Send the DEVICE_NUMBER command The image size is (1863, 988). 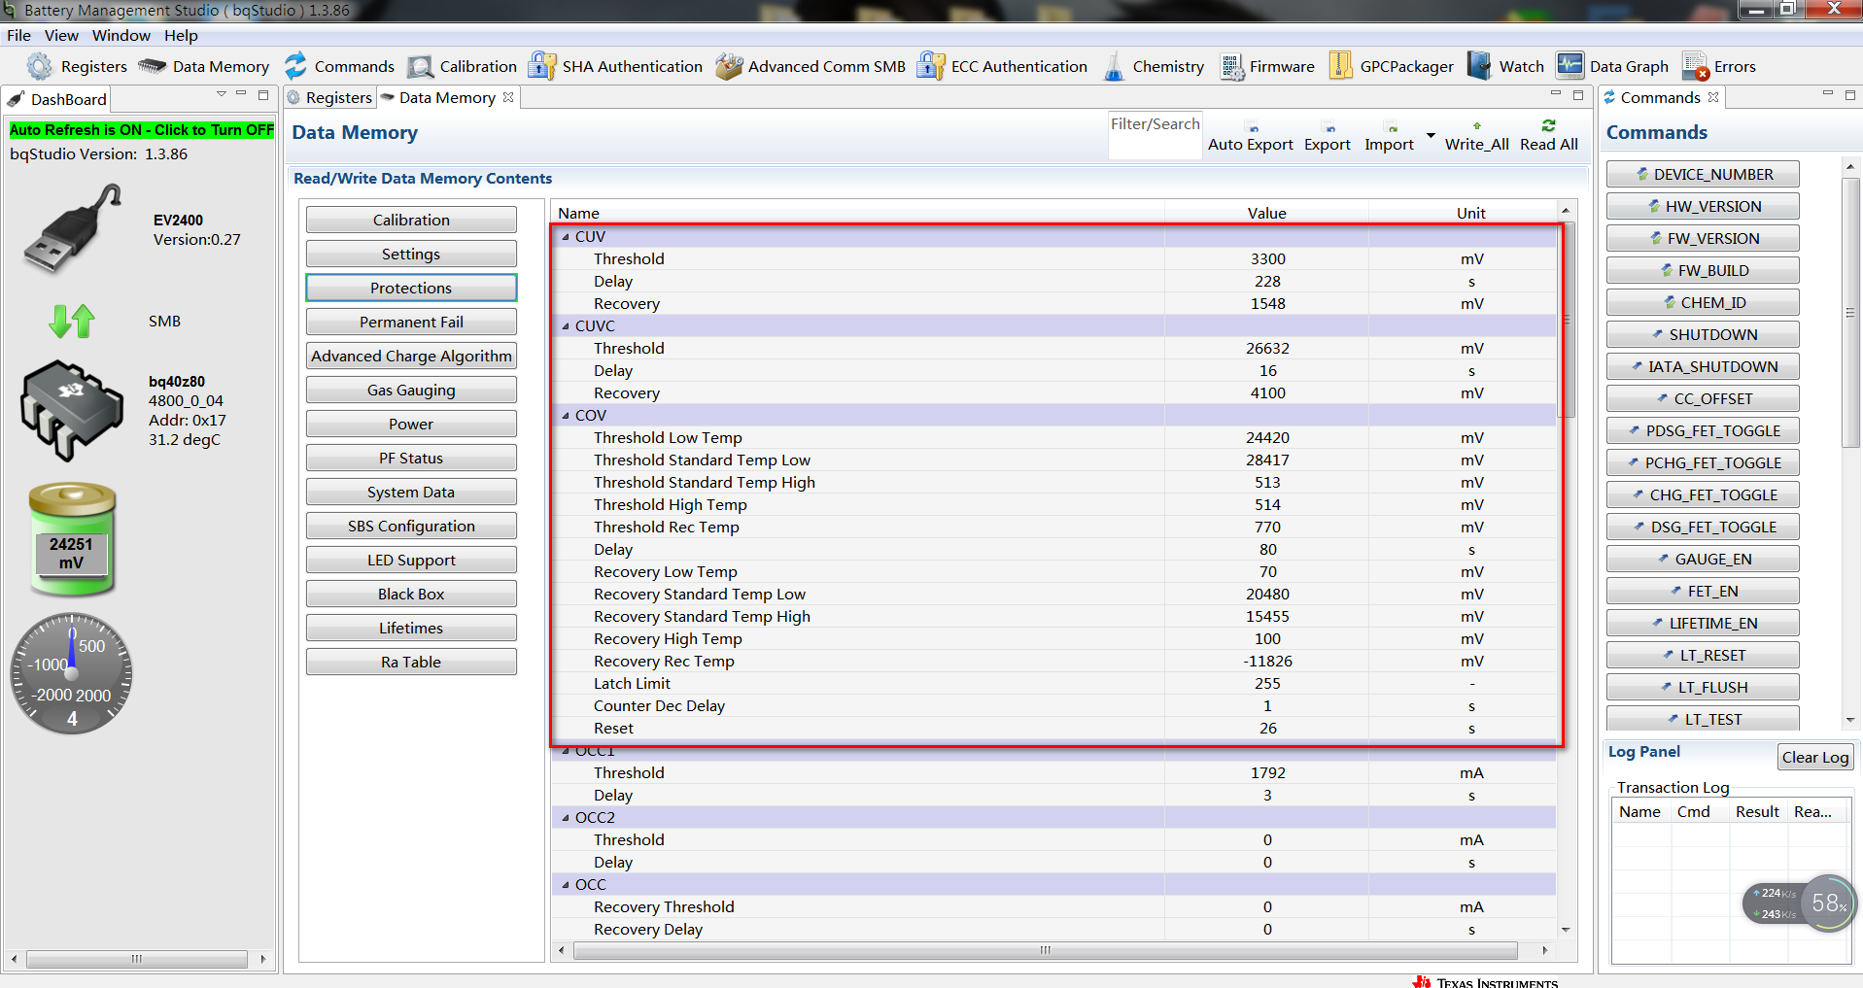pos(1703,175)
